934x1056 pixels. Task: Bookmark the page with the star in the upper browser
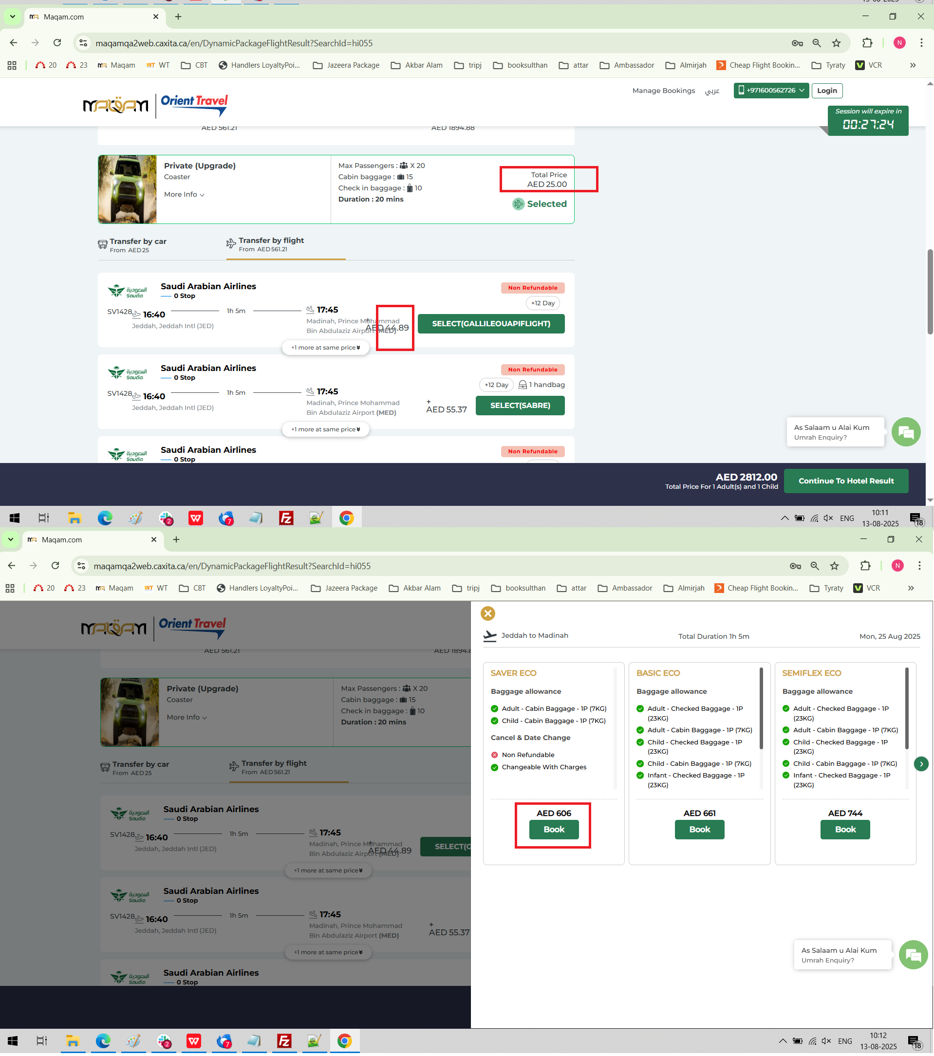point(836,43)
